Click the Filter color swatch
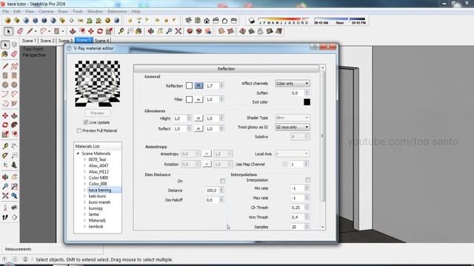The height and width of the screenshot is (266, 474). click(190, 99)
